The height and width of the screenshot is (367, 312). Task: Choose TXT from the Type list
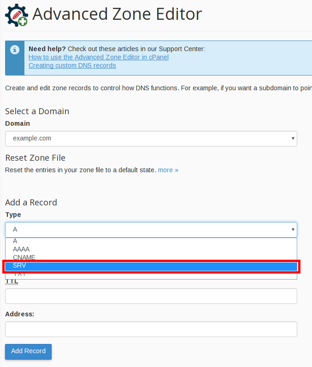[20, 274]
